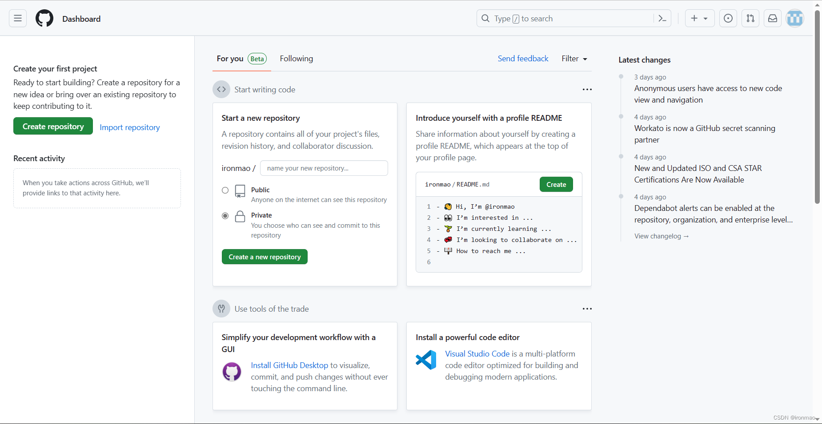Viewport: 822px width, 424px height.
Task: Open the notifications inbox icon
Action: click(x=773, y=18)
